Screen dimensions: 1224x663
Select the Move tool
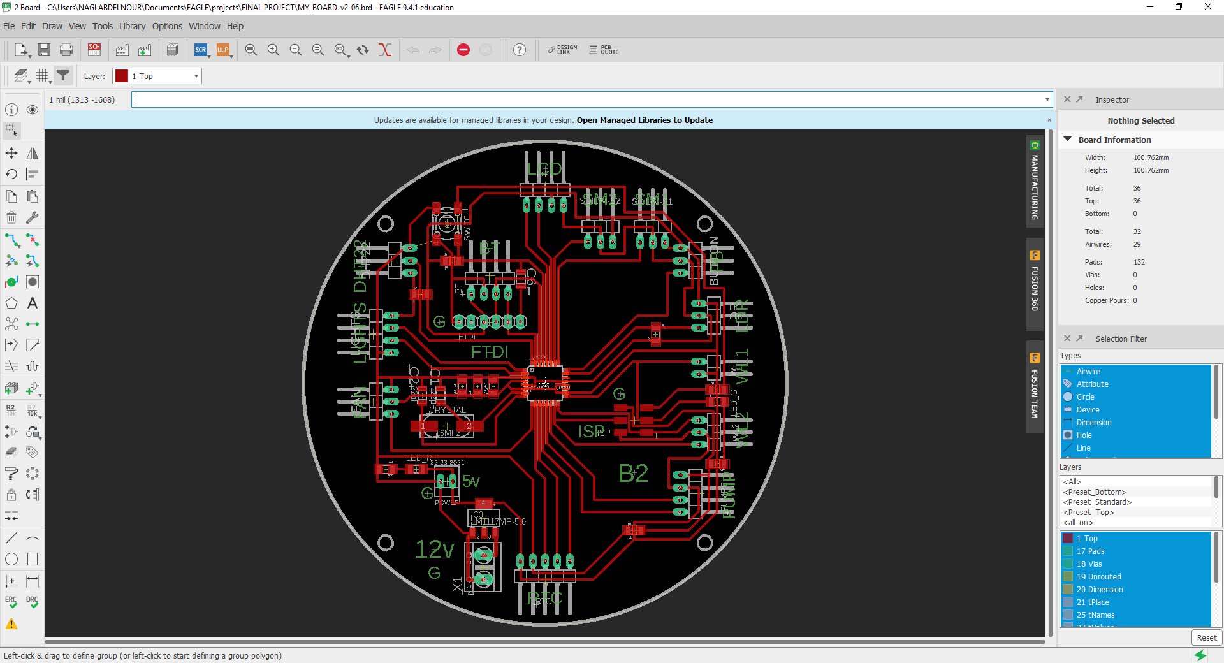pos(11,153)
